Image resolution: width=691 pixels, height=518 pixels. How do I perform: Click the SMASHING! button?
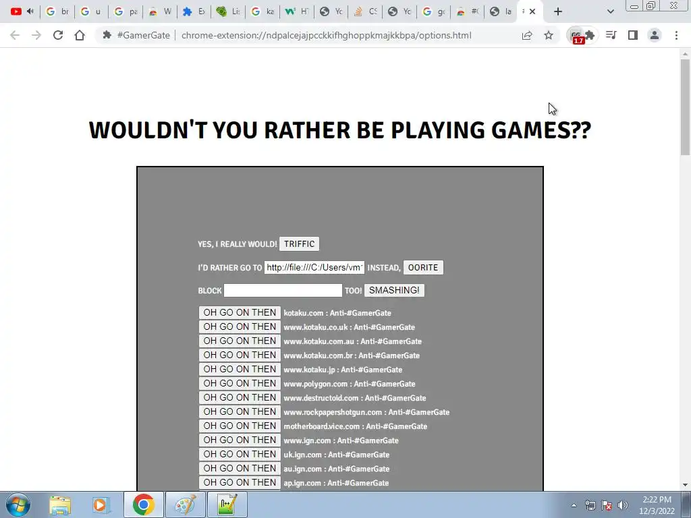click(x=394, y=290)
